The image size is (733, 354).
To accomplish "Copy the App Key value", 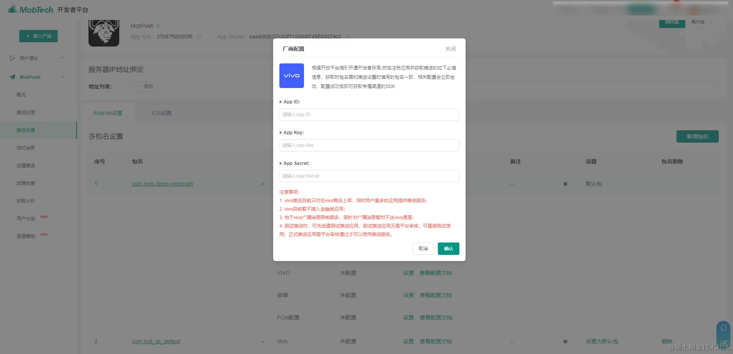I will [199, 37].
